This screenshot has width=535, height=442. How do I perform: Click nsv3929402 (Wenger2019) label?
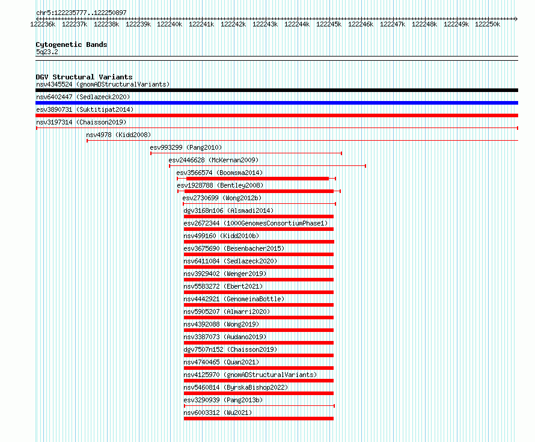pos(225,274)
